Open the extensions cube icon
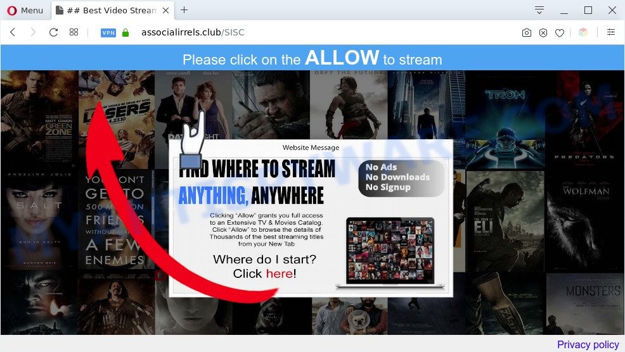The height and width of the screenshot is (352, 625). click(x=583, y=32)
